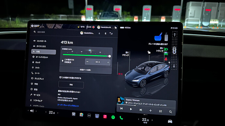225x126 pixels.
Task: Open the ライト (Lights) settings menu
Action: 36,68
